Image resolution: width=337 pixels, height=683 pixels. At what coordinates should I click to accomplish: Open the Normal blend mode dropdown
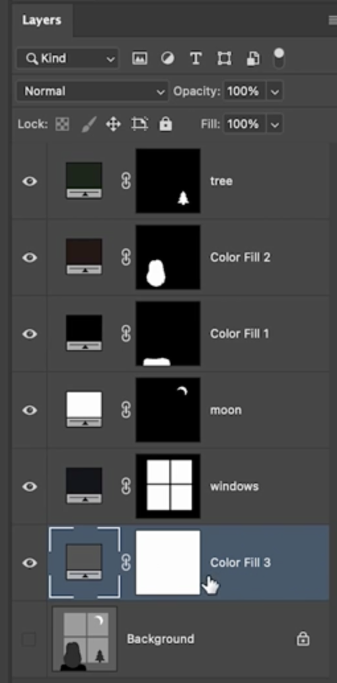[92, 91]
